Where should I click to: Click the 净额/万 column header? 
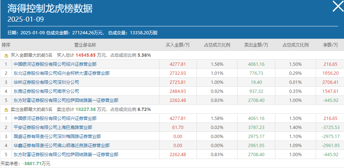click(331, 45)
